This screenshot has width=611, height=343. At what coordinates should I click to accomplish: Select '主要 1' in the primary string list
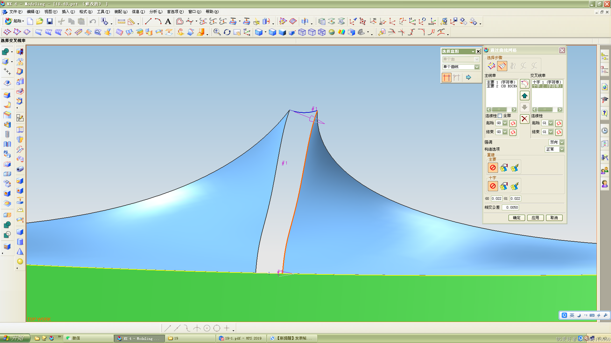click(502, 82)
